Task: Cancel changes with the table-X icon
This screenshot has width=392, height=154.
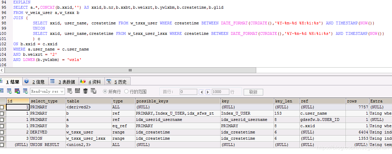Action: pos(94,91)
